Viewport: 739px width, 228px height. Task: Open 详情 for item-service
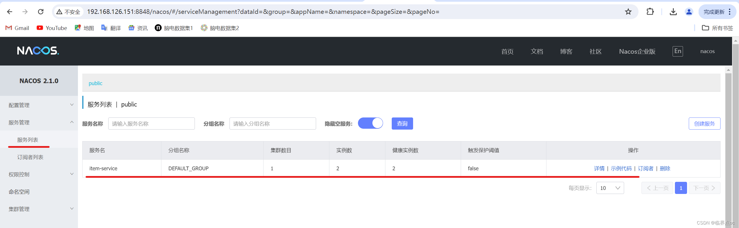(x=599, y=168)
